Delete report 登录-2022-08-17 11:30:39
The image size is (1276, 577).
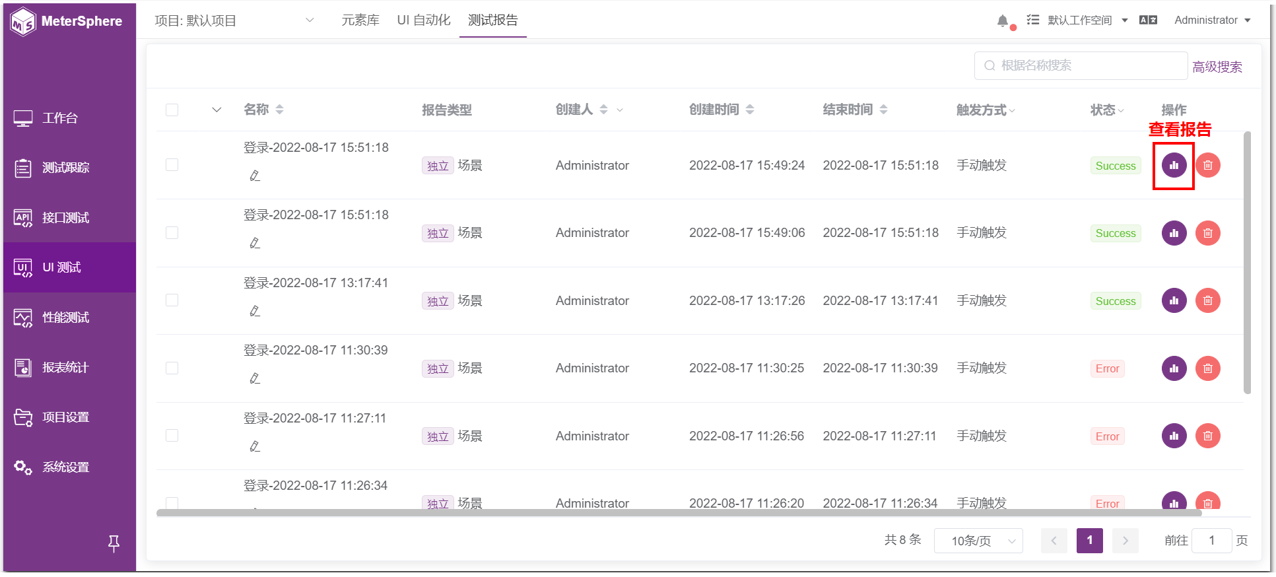(x=1207, y=368)
